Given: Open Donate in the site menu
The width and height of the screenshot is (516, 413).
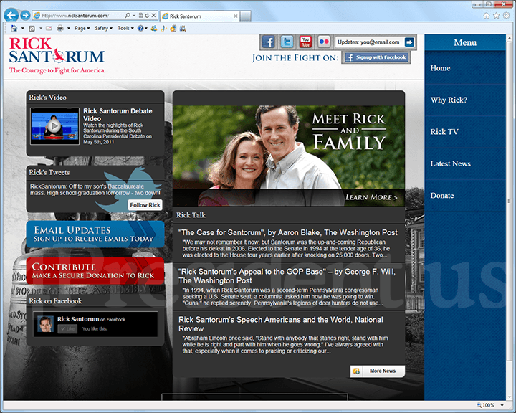Looking at the screenshot, I should 465,196.
